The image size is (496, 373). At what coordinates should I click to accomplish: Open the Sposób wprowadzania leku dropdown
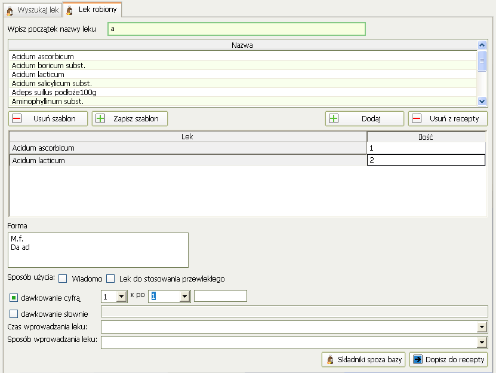pyautogui.click(x=482, y=343)
